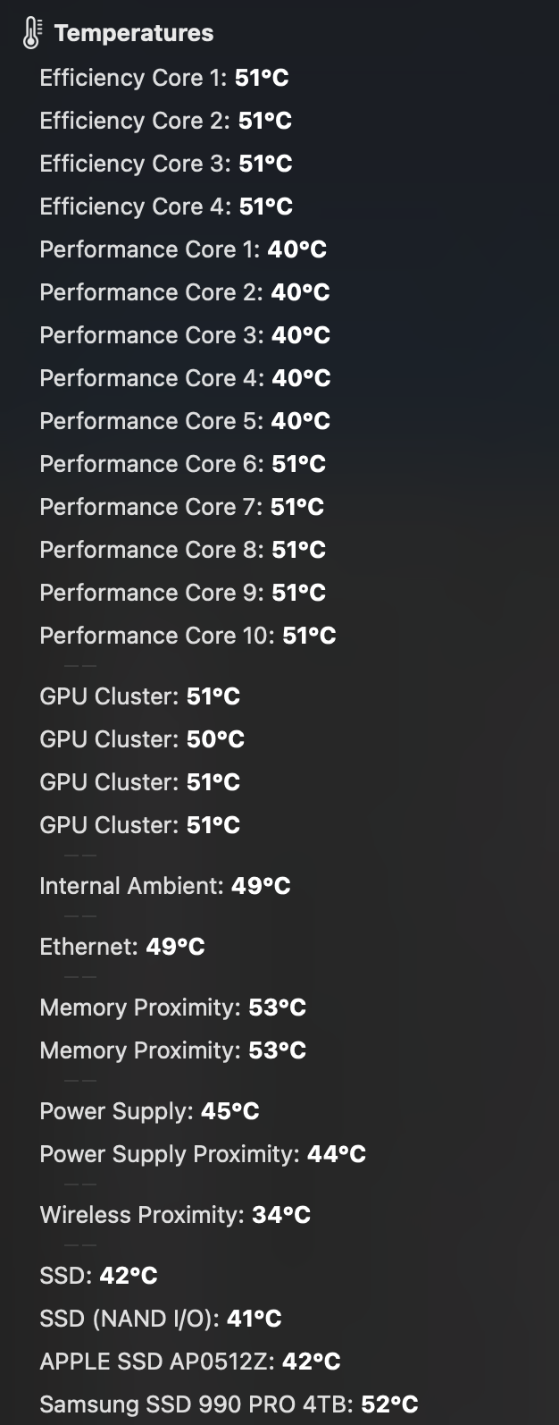
Task: Click the Efficiency Core 4 reading
Action: click(x=166, y=207)
